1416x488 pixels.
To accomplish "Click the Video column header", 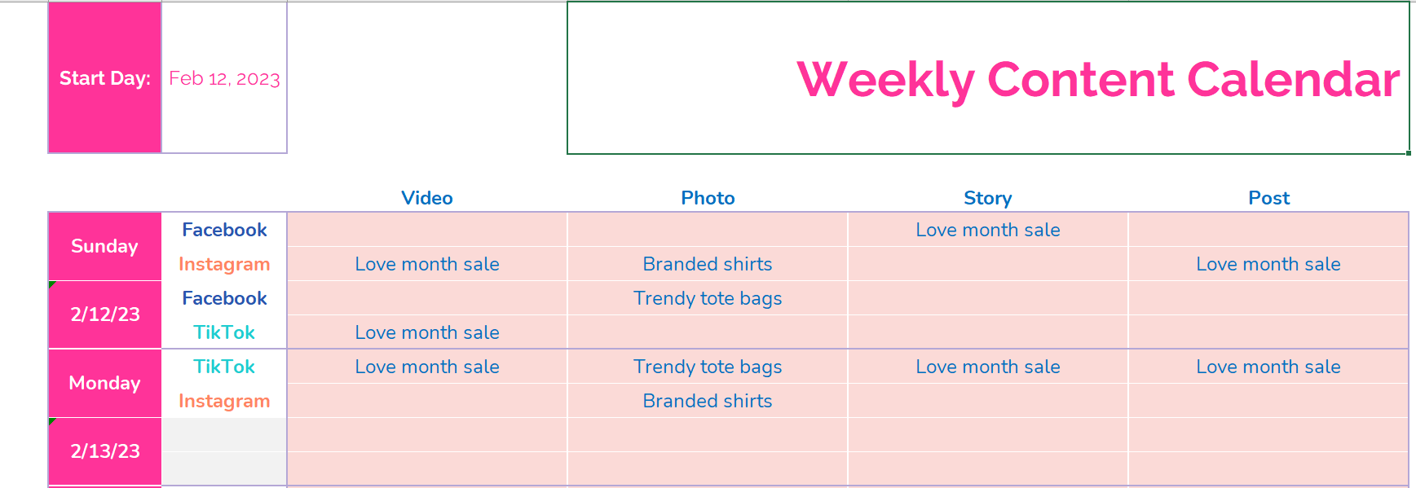I will (427, 198).
